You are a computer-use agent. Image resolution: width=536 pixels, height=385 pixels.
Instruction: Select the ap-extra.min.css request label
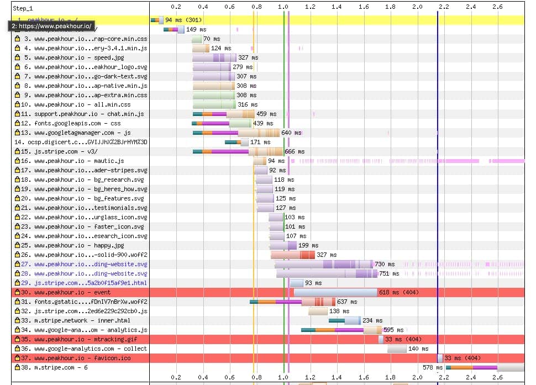click(x=86, y=95)
